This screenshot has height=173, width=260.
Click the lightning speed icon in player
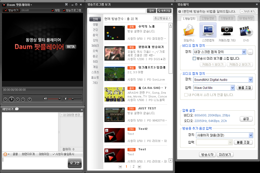(66, 99)
